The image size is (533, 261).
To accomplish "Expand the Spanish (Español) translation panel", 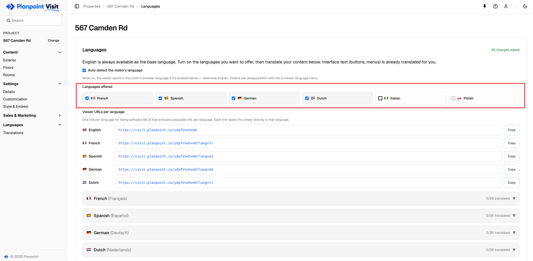I will tap(301, 216).
